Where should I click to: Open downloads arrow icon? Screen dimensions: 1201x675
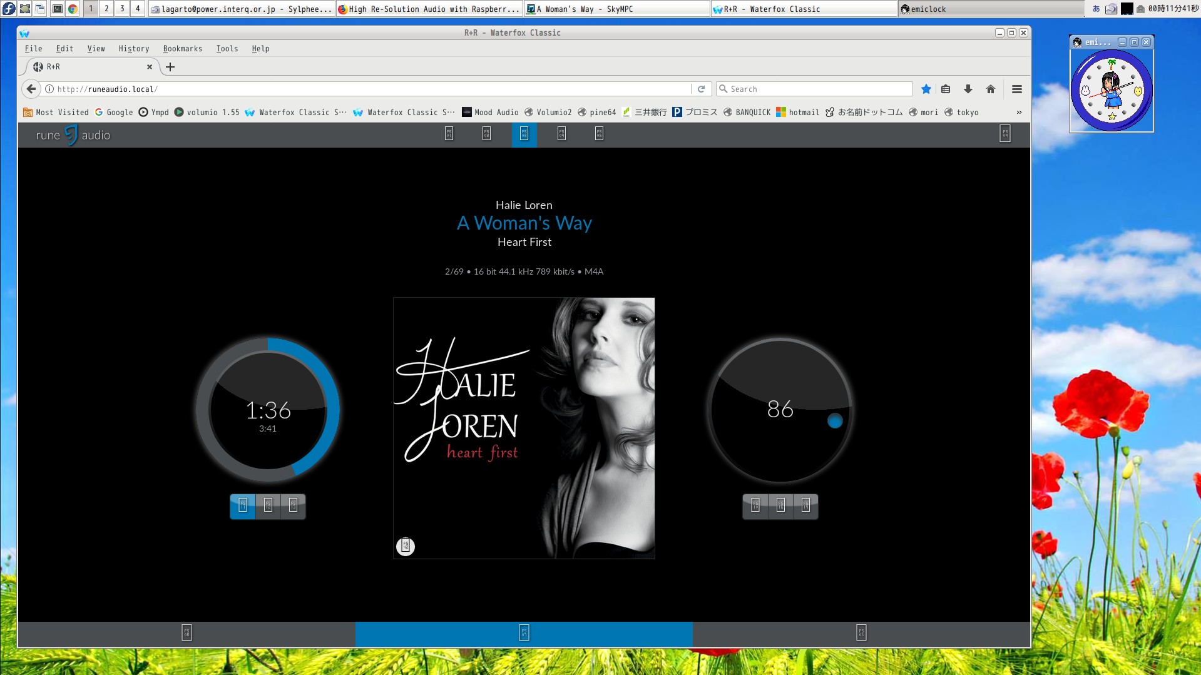pyautogui.click(x=968, y=89)
